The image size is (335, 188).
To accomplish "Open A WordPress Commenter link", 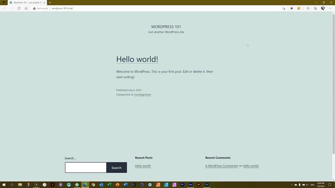I will coord(221,166).
